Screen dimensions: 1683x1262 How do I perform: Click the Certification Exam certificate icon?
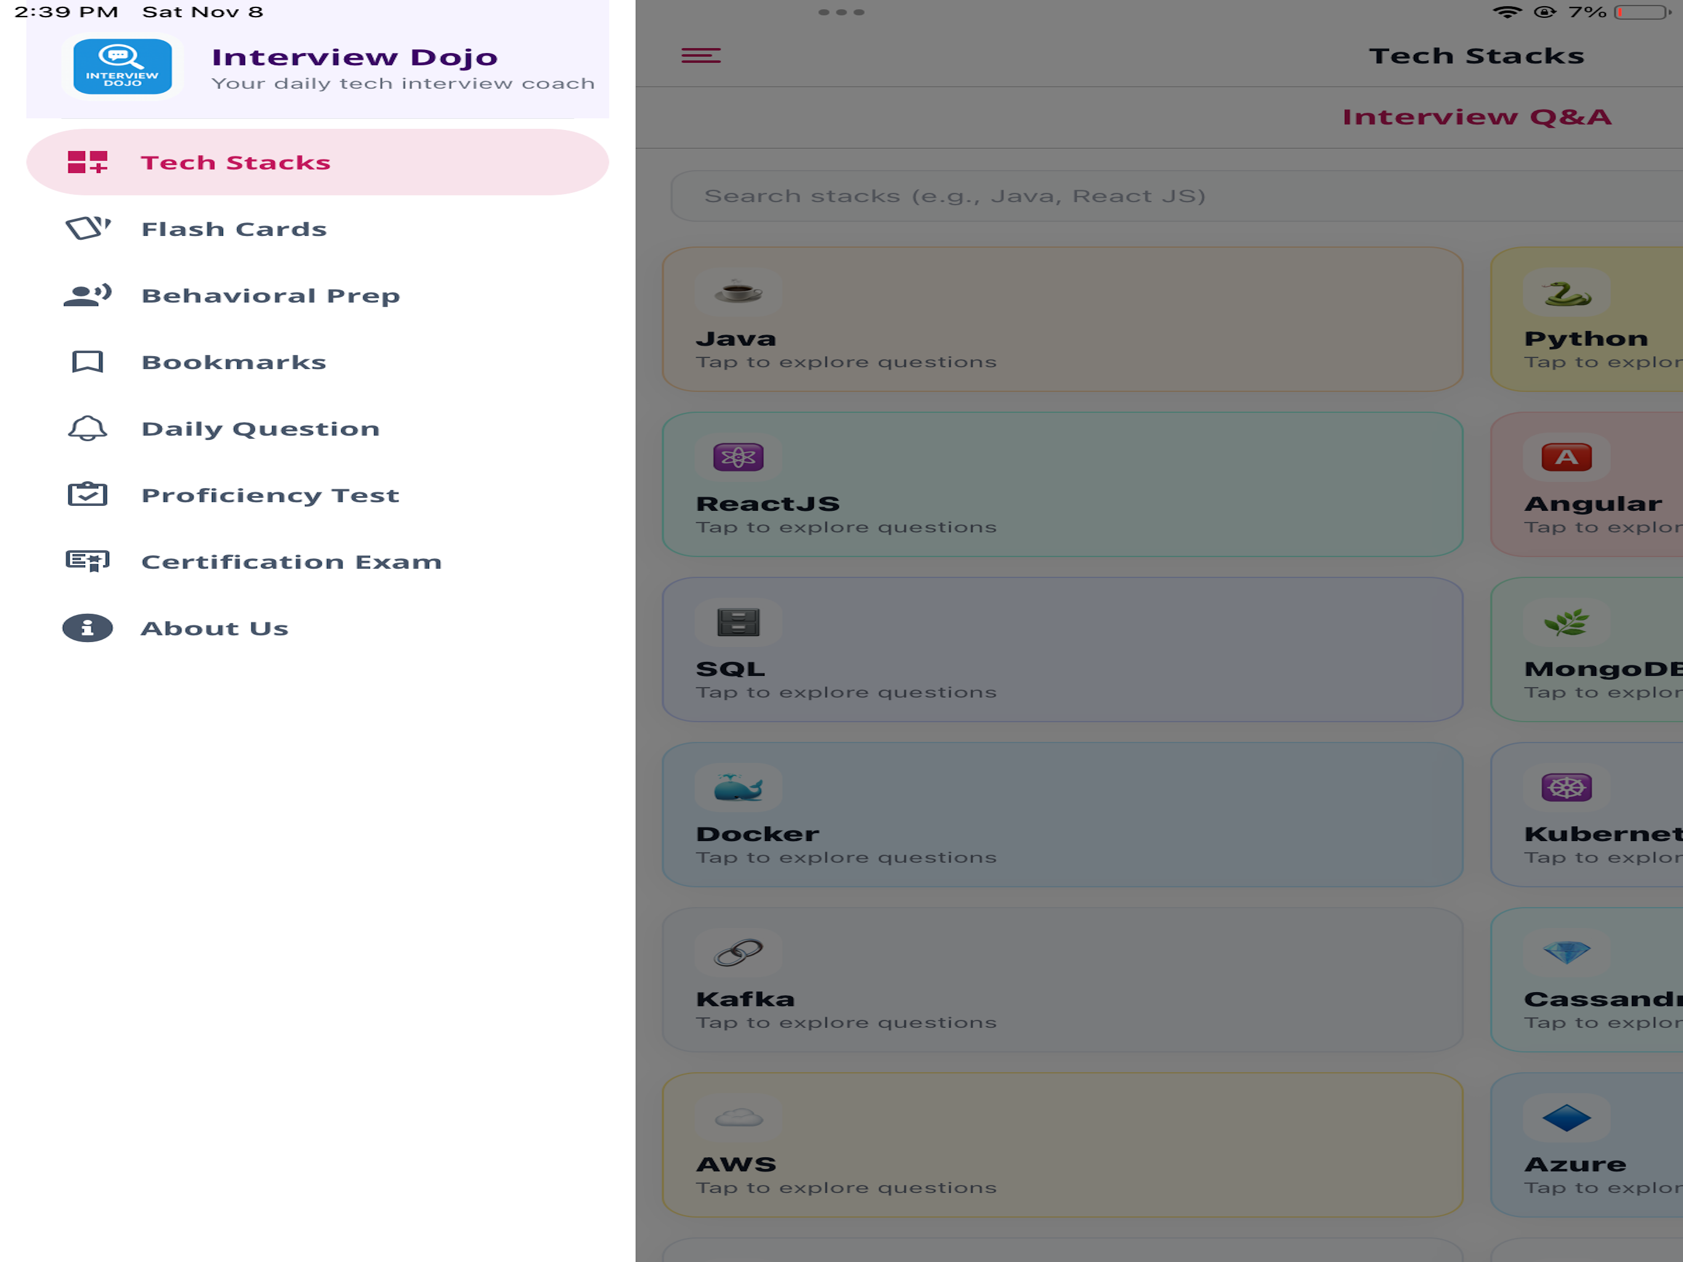87,562
